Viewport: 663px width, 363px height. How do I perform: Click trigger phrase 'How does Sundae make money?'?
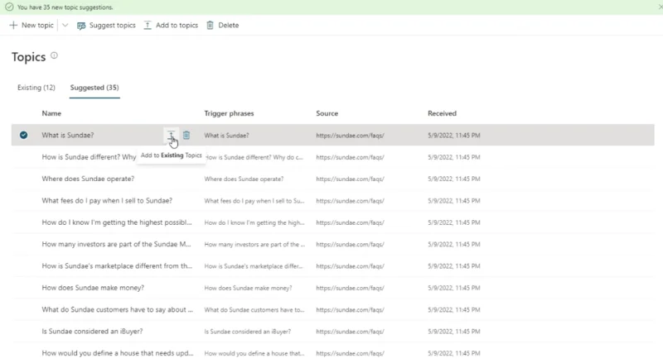tap(248, 288)
